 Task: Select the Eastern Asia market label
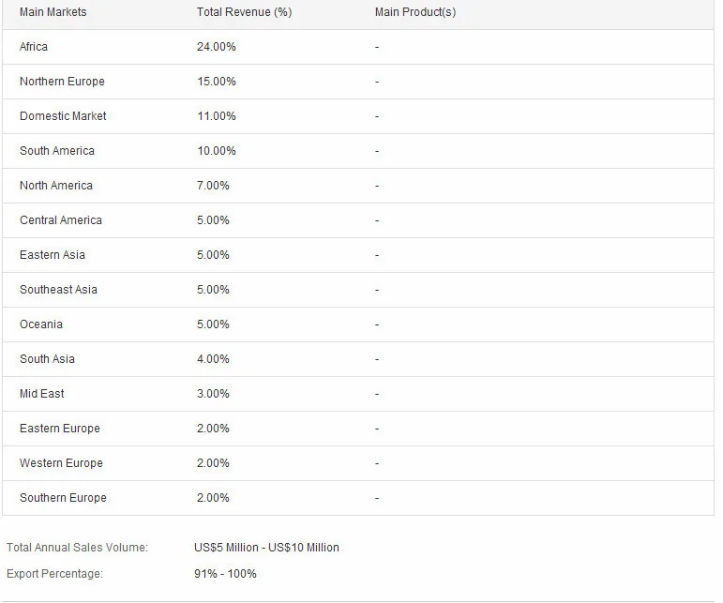(53, 255)
